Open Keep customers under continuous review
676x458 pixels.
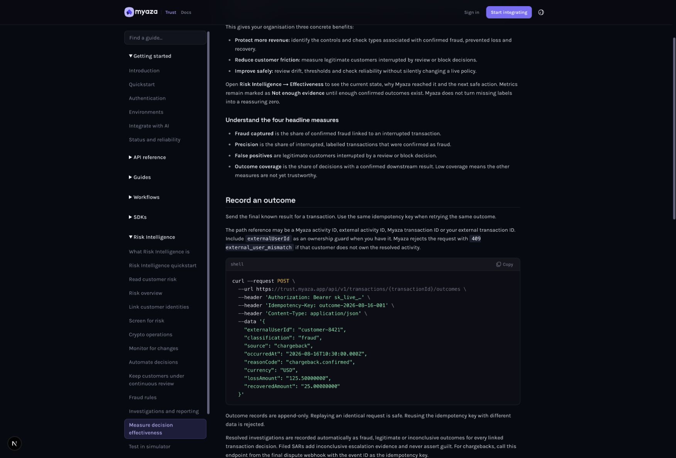(x=156, y=380)
